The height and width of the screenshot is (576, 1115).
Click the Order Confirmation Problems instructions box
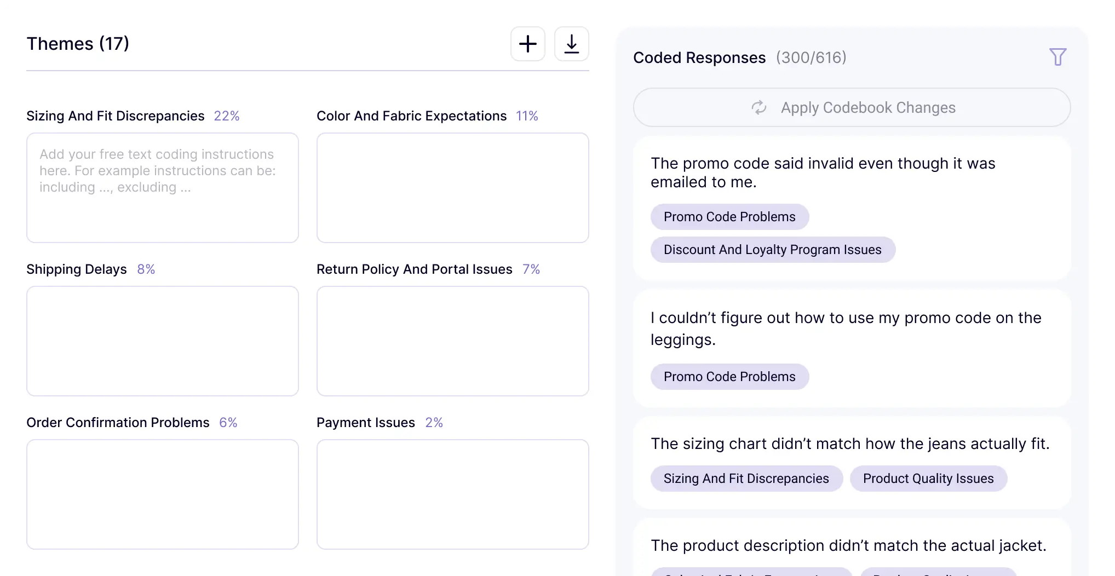(163, 494)
